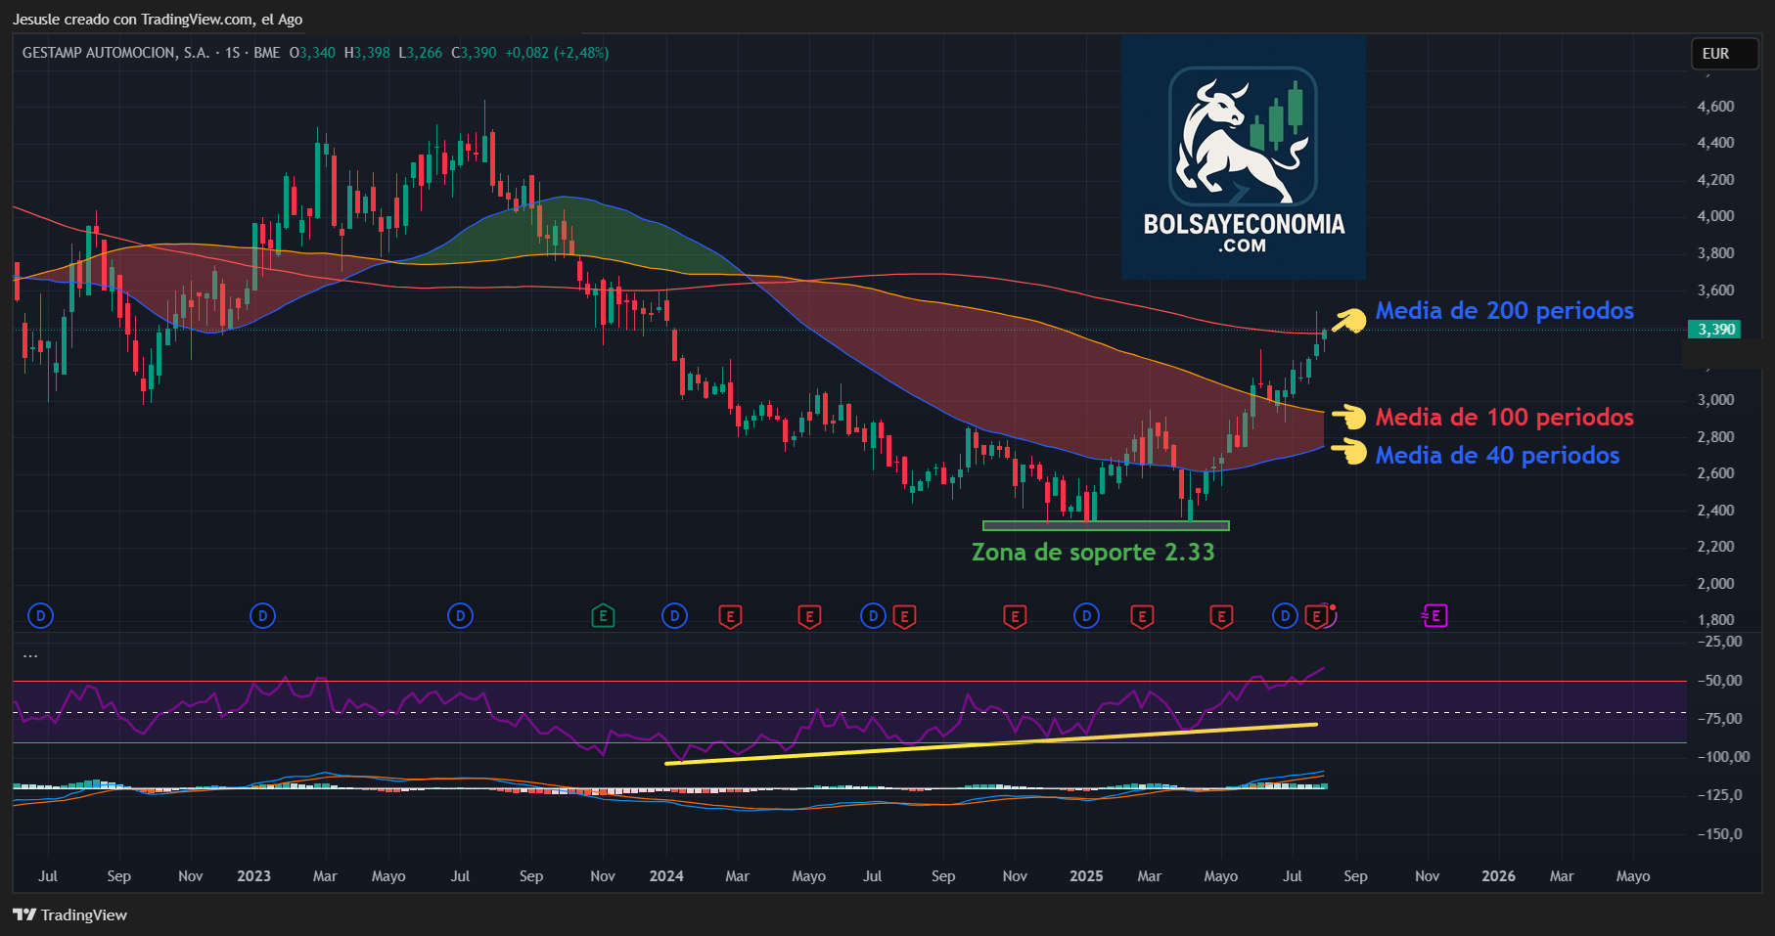Click the dividend D marker at 2025 start
The image size is (1775, 936).
[x=1086, y=616]
